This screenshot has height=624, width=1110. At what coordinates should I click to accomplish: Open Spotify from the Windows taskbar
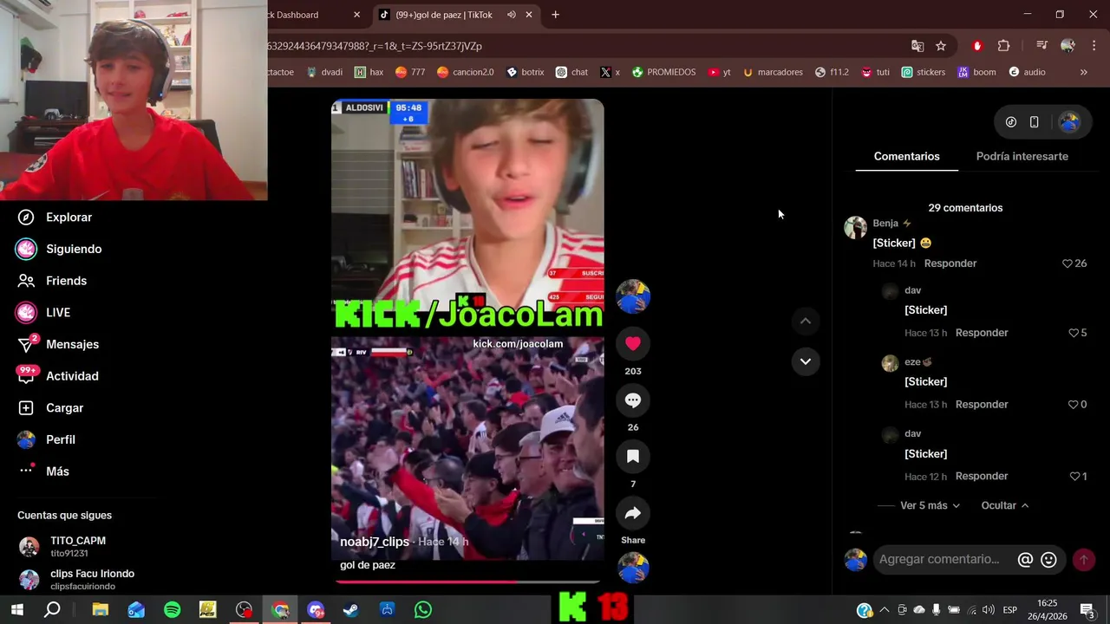(172, 610)
